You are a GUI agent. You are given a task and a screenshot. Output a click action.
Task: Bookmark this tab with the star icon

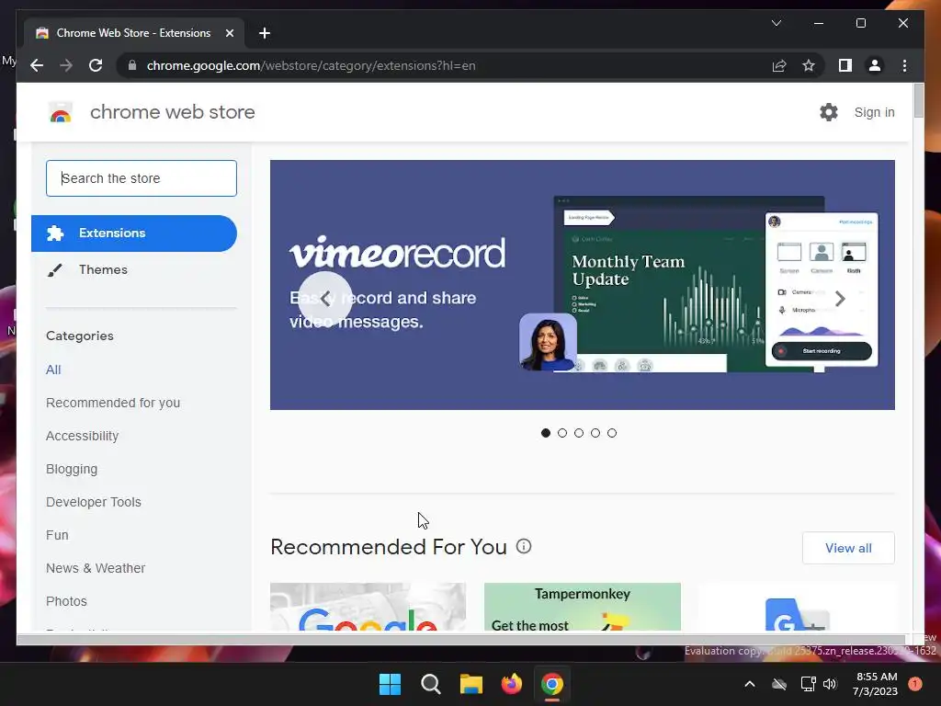[809, 65]
